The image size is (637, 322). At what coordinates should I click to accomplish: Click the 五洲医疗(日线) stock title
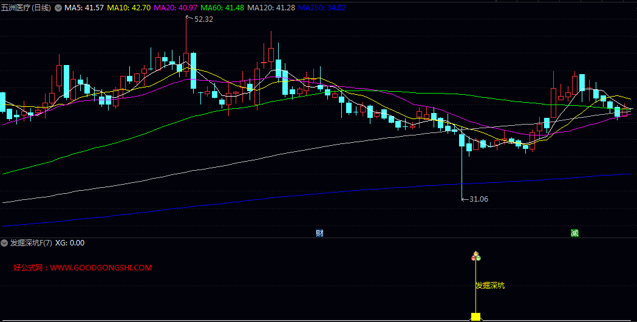(26, 8)
